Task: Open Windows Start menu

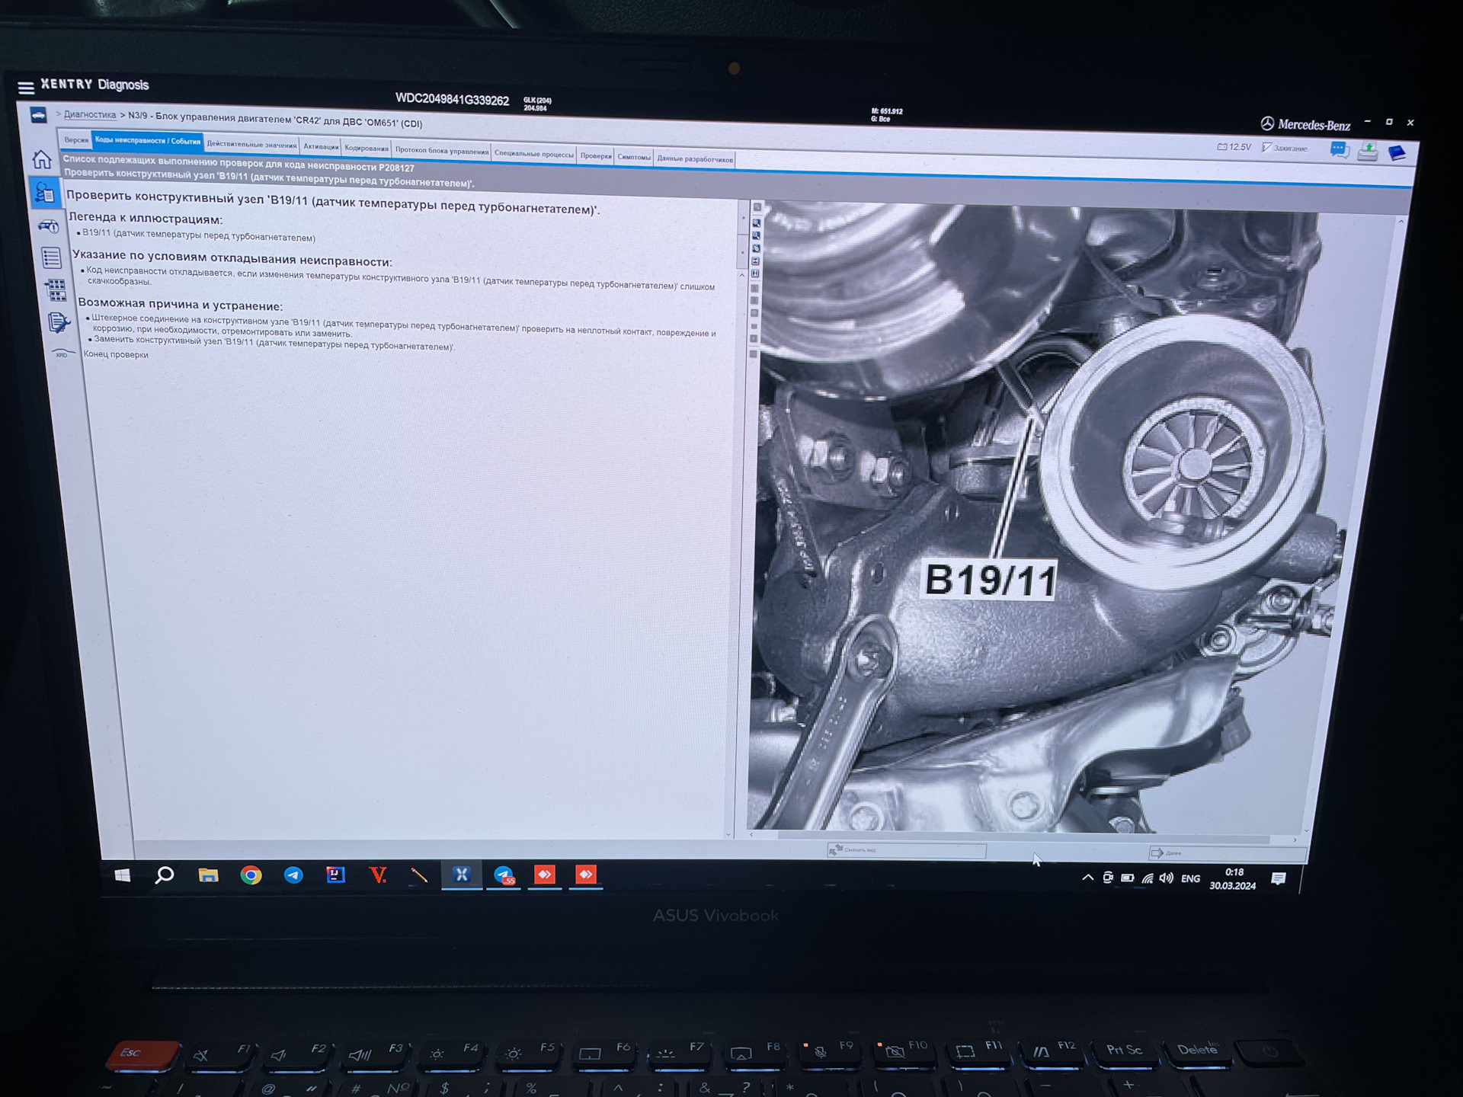Action: click(x=123, y=875)
